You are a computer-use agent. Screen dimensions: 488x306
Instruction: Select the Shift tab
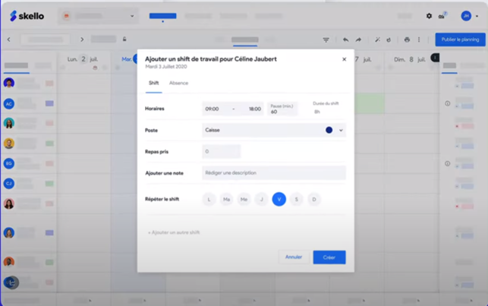pos(153,83)
